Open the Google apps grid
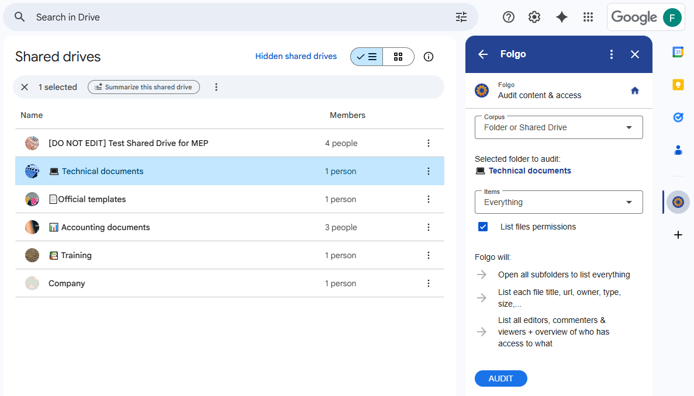Viewport: 694px width, 396px height. pyautogui.click(x=588, y=17)
